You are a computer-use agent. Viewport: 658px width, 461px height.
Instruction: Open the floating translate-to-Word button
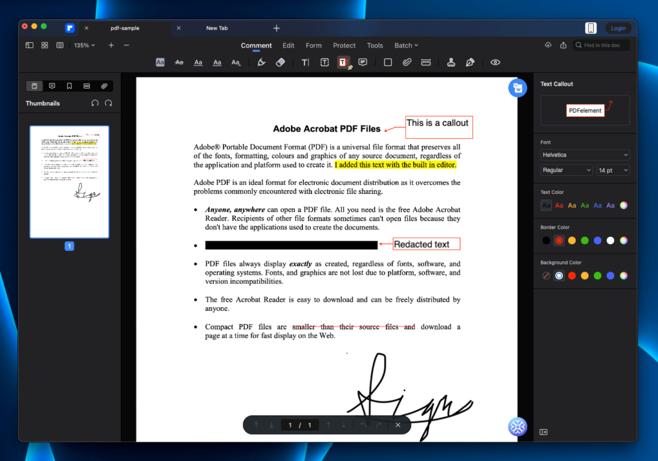517,88
